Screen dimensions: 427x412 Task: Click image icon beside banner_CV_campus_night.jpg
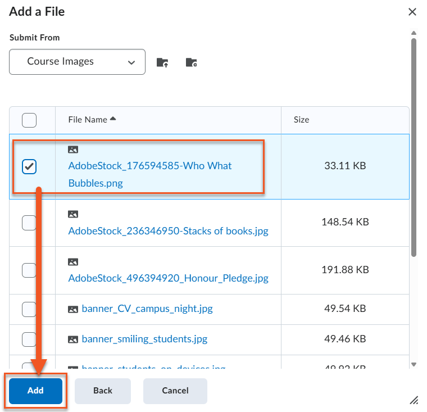coord(73,309)
